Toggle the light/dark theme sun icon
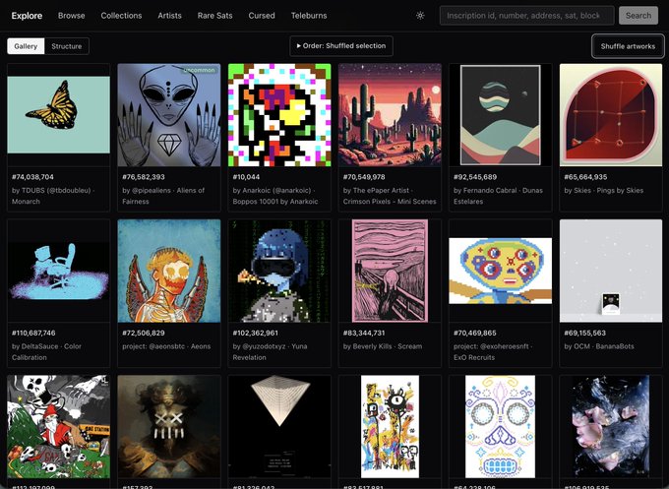 click(x=420, y=16)
